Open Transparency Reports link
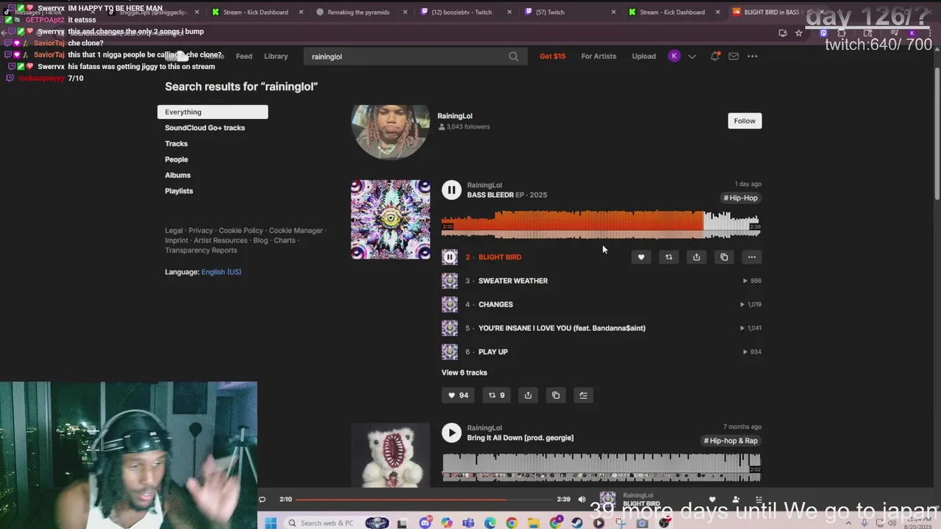This screenshot has height=529, width=941. (201, 251)
